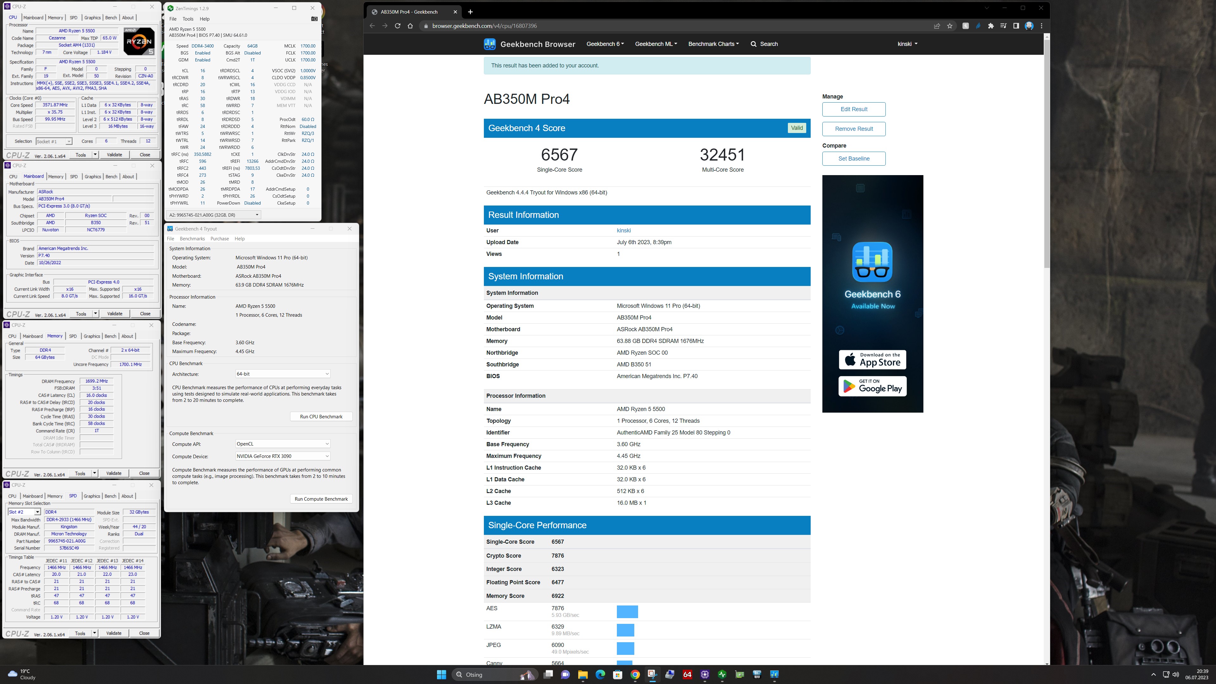Click Validate in CPU-Z SPD window

[x=114, y=633]
